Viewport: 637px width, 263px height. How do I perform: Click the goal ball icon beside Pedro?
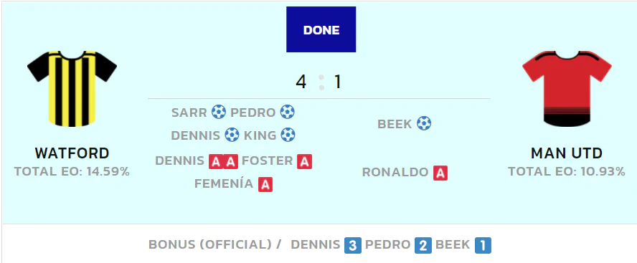[x=287, y=112]
